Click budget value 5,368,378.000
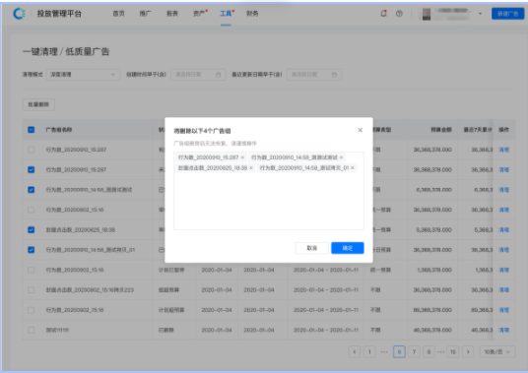The height and width of the screenshot is (373, 528). [433, 230]
